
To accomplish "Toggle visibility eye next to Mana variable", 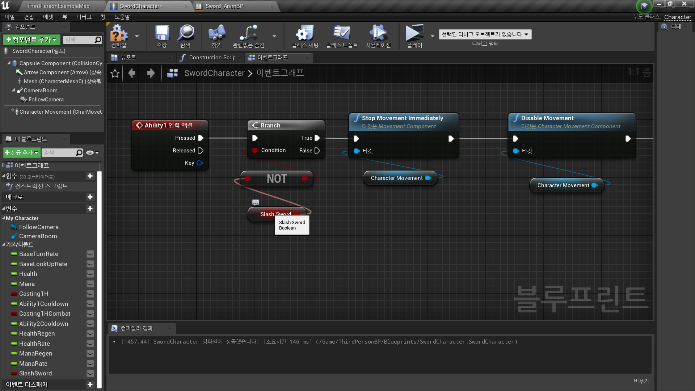I will (x=90, y=284).
